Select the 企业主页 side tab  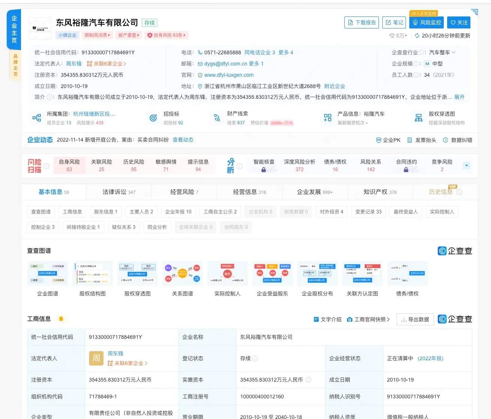pyautogui.click(x=14, y=29)
